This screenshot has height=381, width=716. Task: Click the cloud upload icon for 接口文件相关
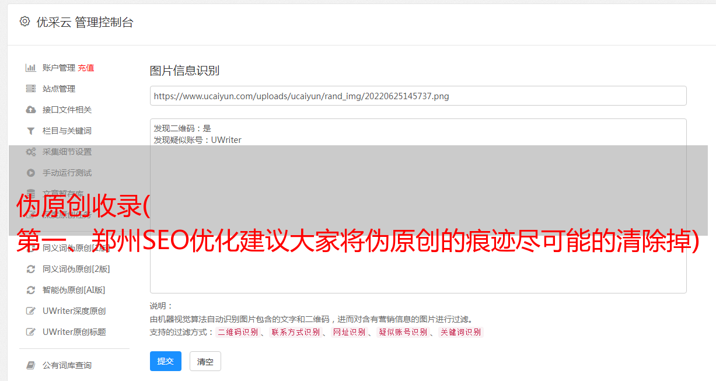point(31,110)
